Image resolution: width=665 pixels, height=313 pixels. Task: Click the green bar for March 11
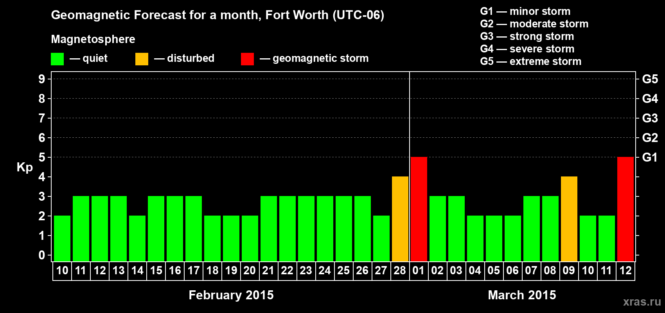click(x=607, y=239)
